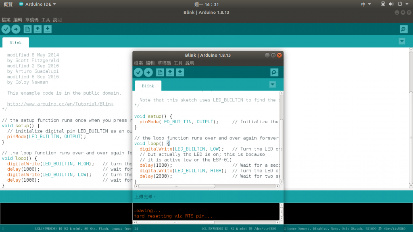Click scroll-up arrow of front editor scrollbar
This screenshot has width=413, height=232.
(x=282, y=93)
